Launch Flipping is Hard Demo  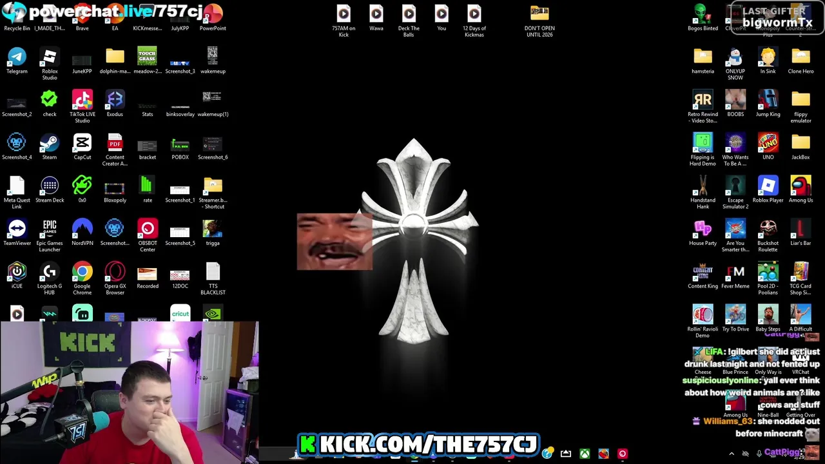tap(703, 150)
